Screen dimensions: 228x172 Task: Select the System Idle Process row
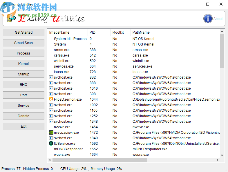tap(133, 39)
